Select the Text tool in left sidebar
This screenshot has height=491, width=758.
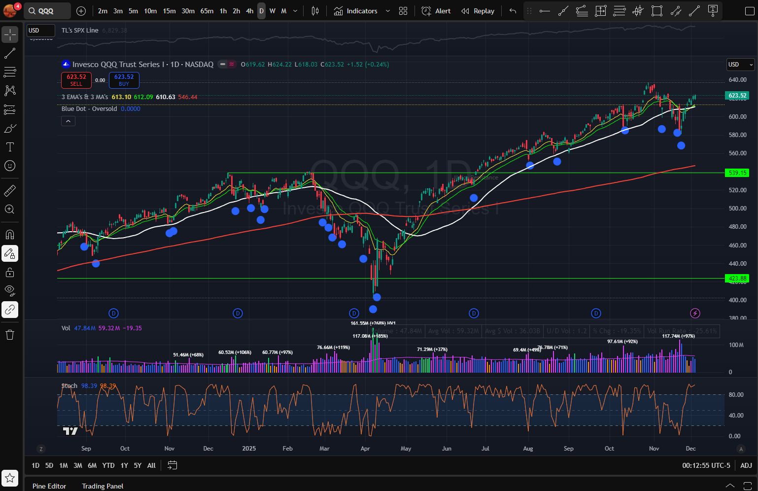(10, 147)
